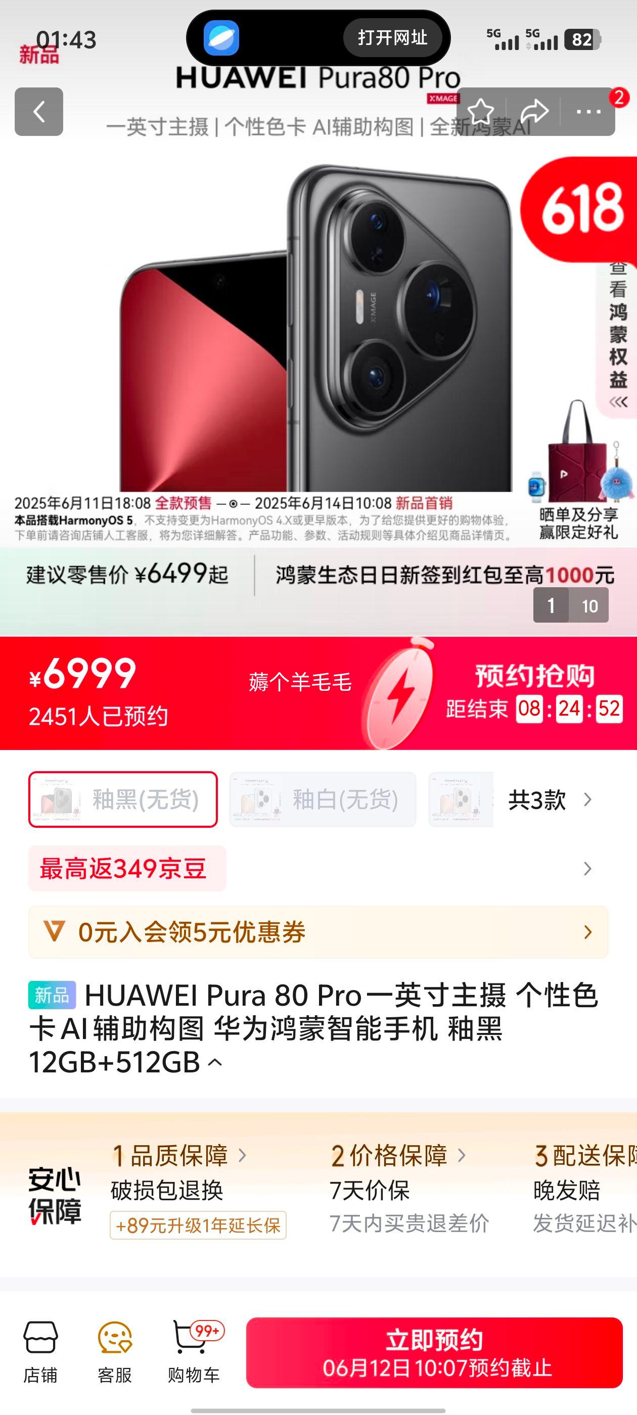Screen dimensions: 637x1415
Task: Select the 釉白 color variant
Action: [x=323, y=799]
